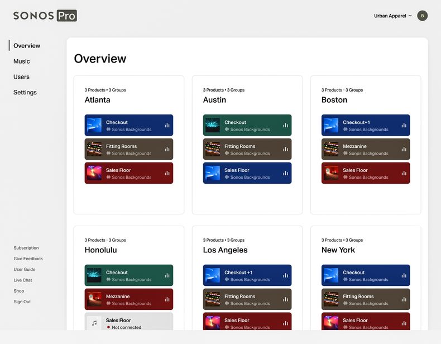Click Sonos Backgrounds under Austin Sales Floor

[x=247, y=177]
